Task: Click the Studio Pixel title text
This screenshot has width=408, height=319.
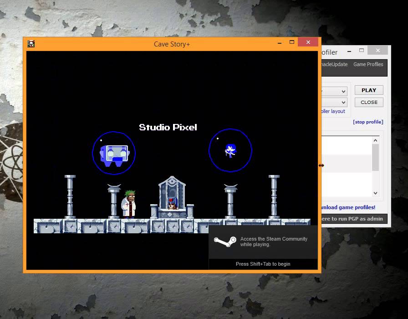Action: coord(168,127)
